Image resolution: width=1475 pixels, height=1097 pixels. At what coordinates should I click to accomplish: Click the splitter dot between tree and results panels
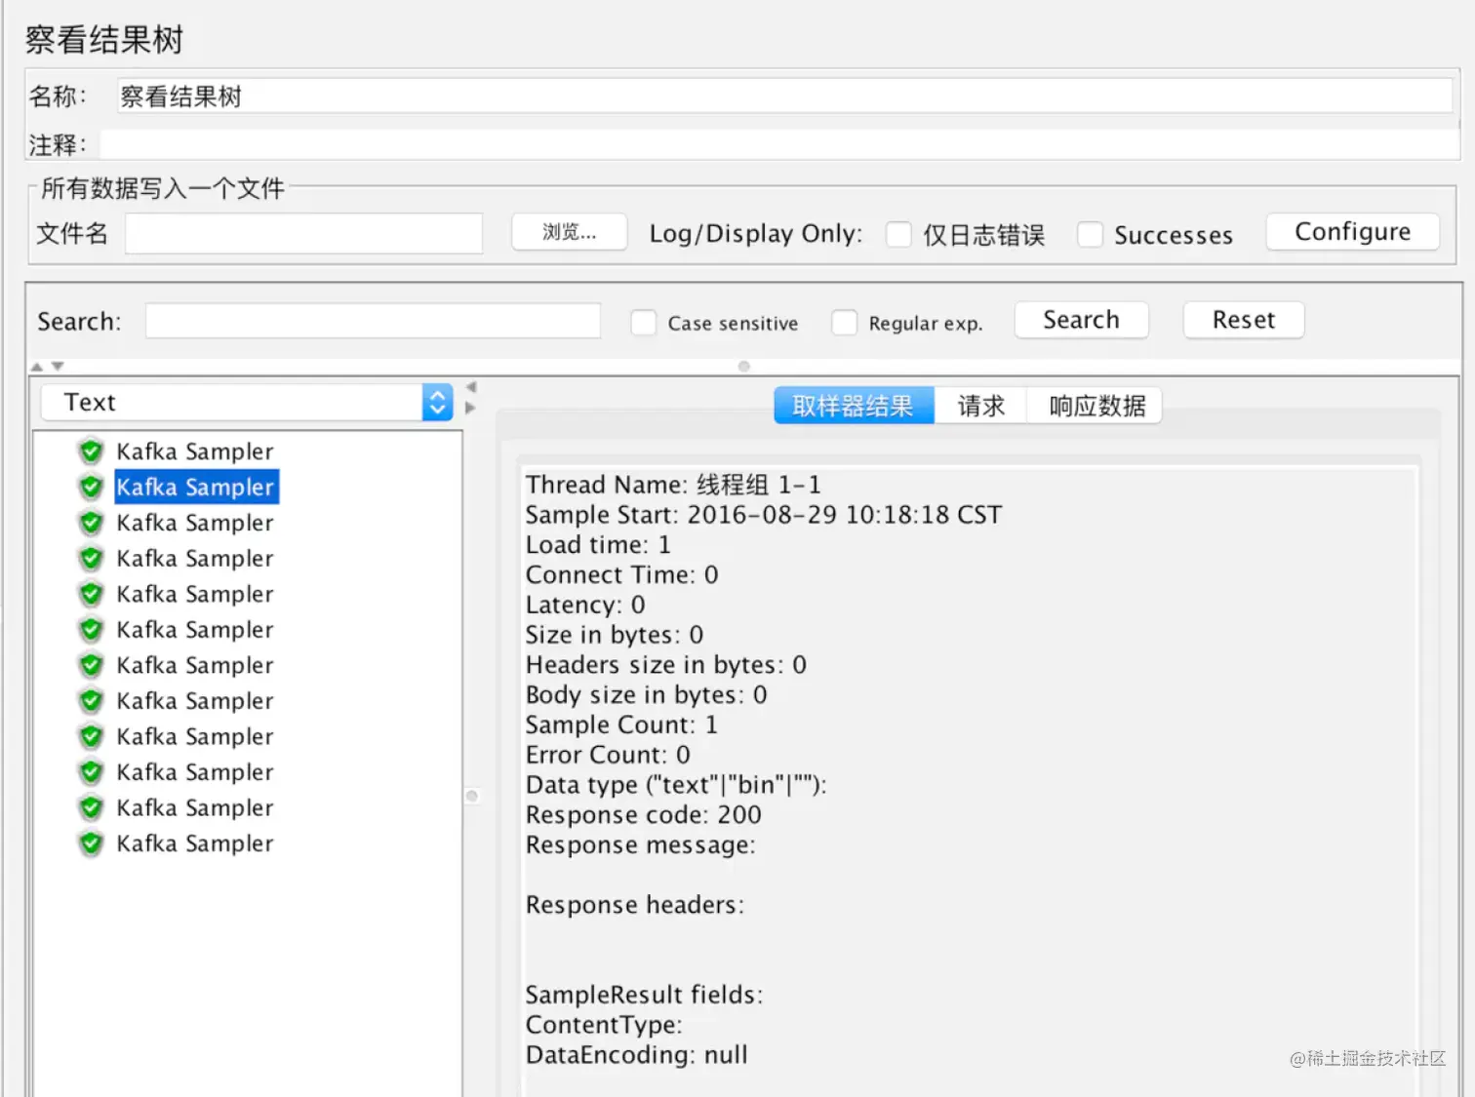coord(473,796)
